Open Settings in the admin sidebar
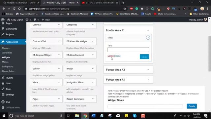Image resolution: width=211 pixels, height=119 pixels. point(10,95)
